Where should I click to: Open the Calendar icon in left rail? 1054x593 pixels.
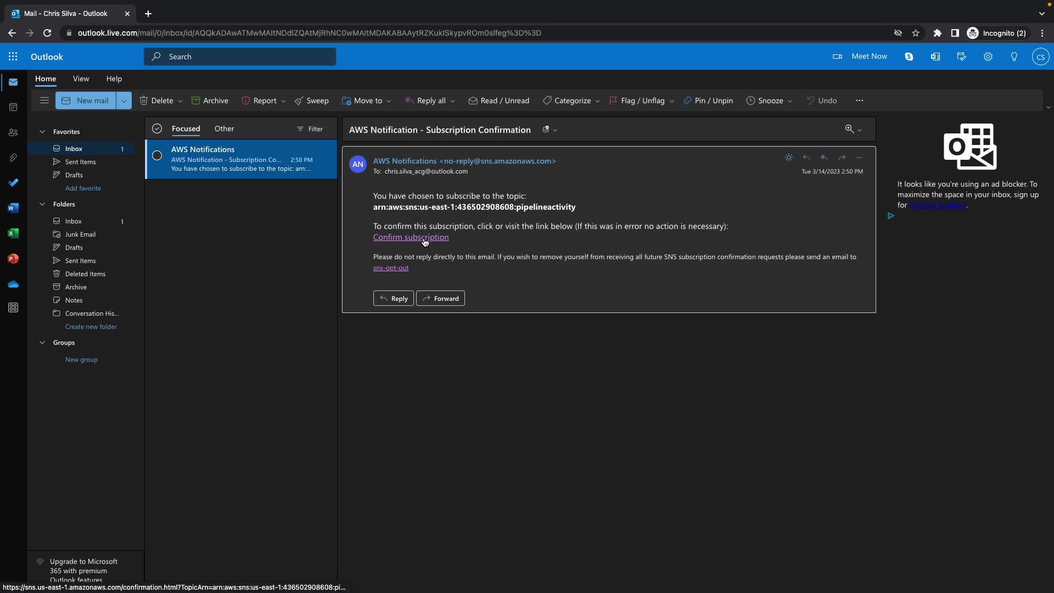point(13,107)
